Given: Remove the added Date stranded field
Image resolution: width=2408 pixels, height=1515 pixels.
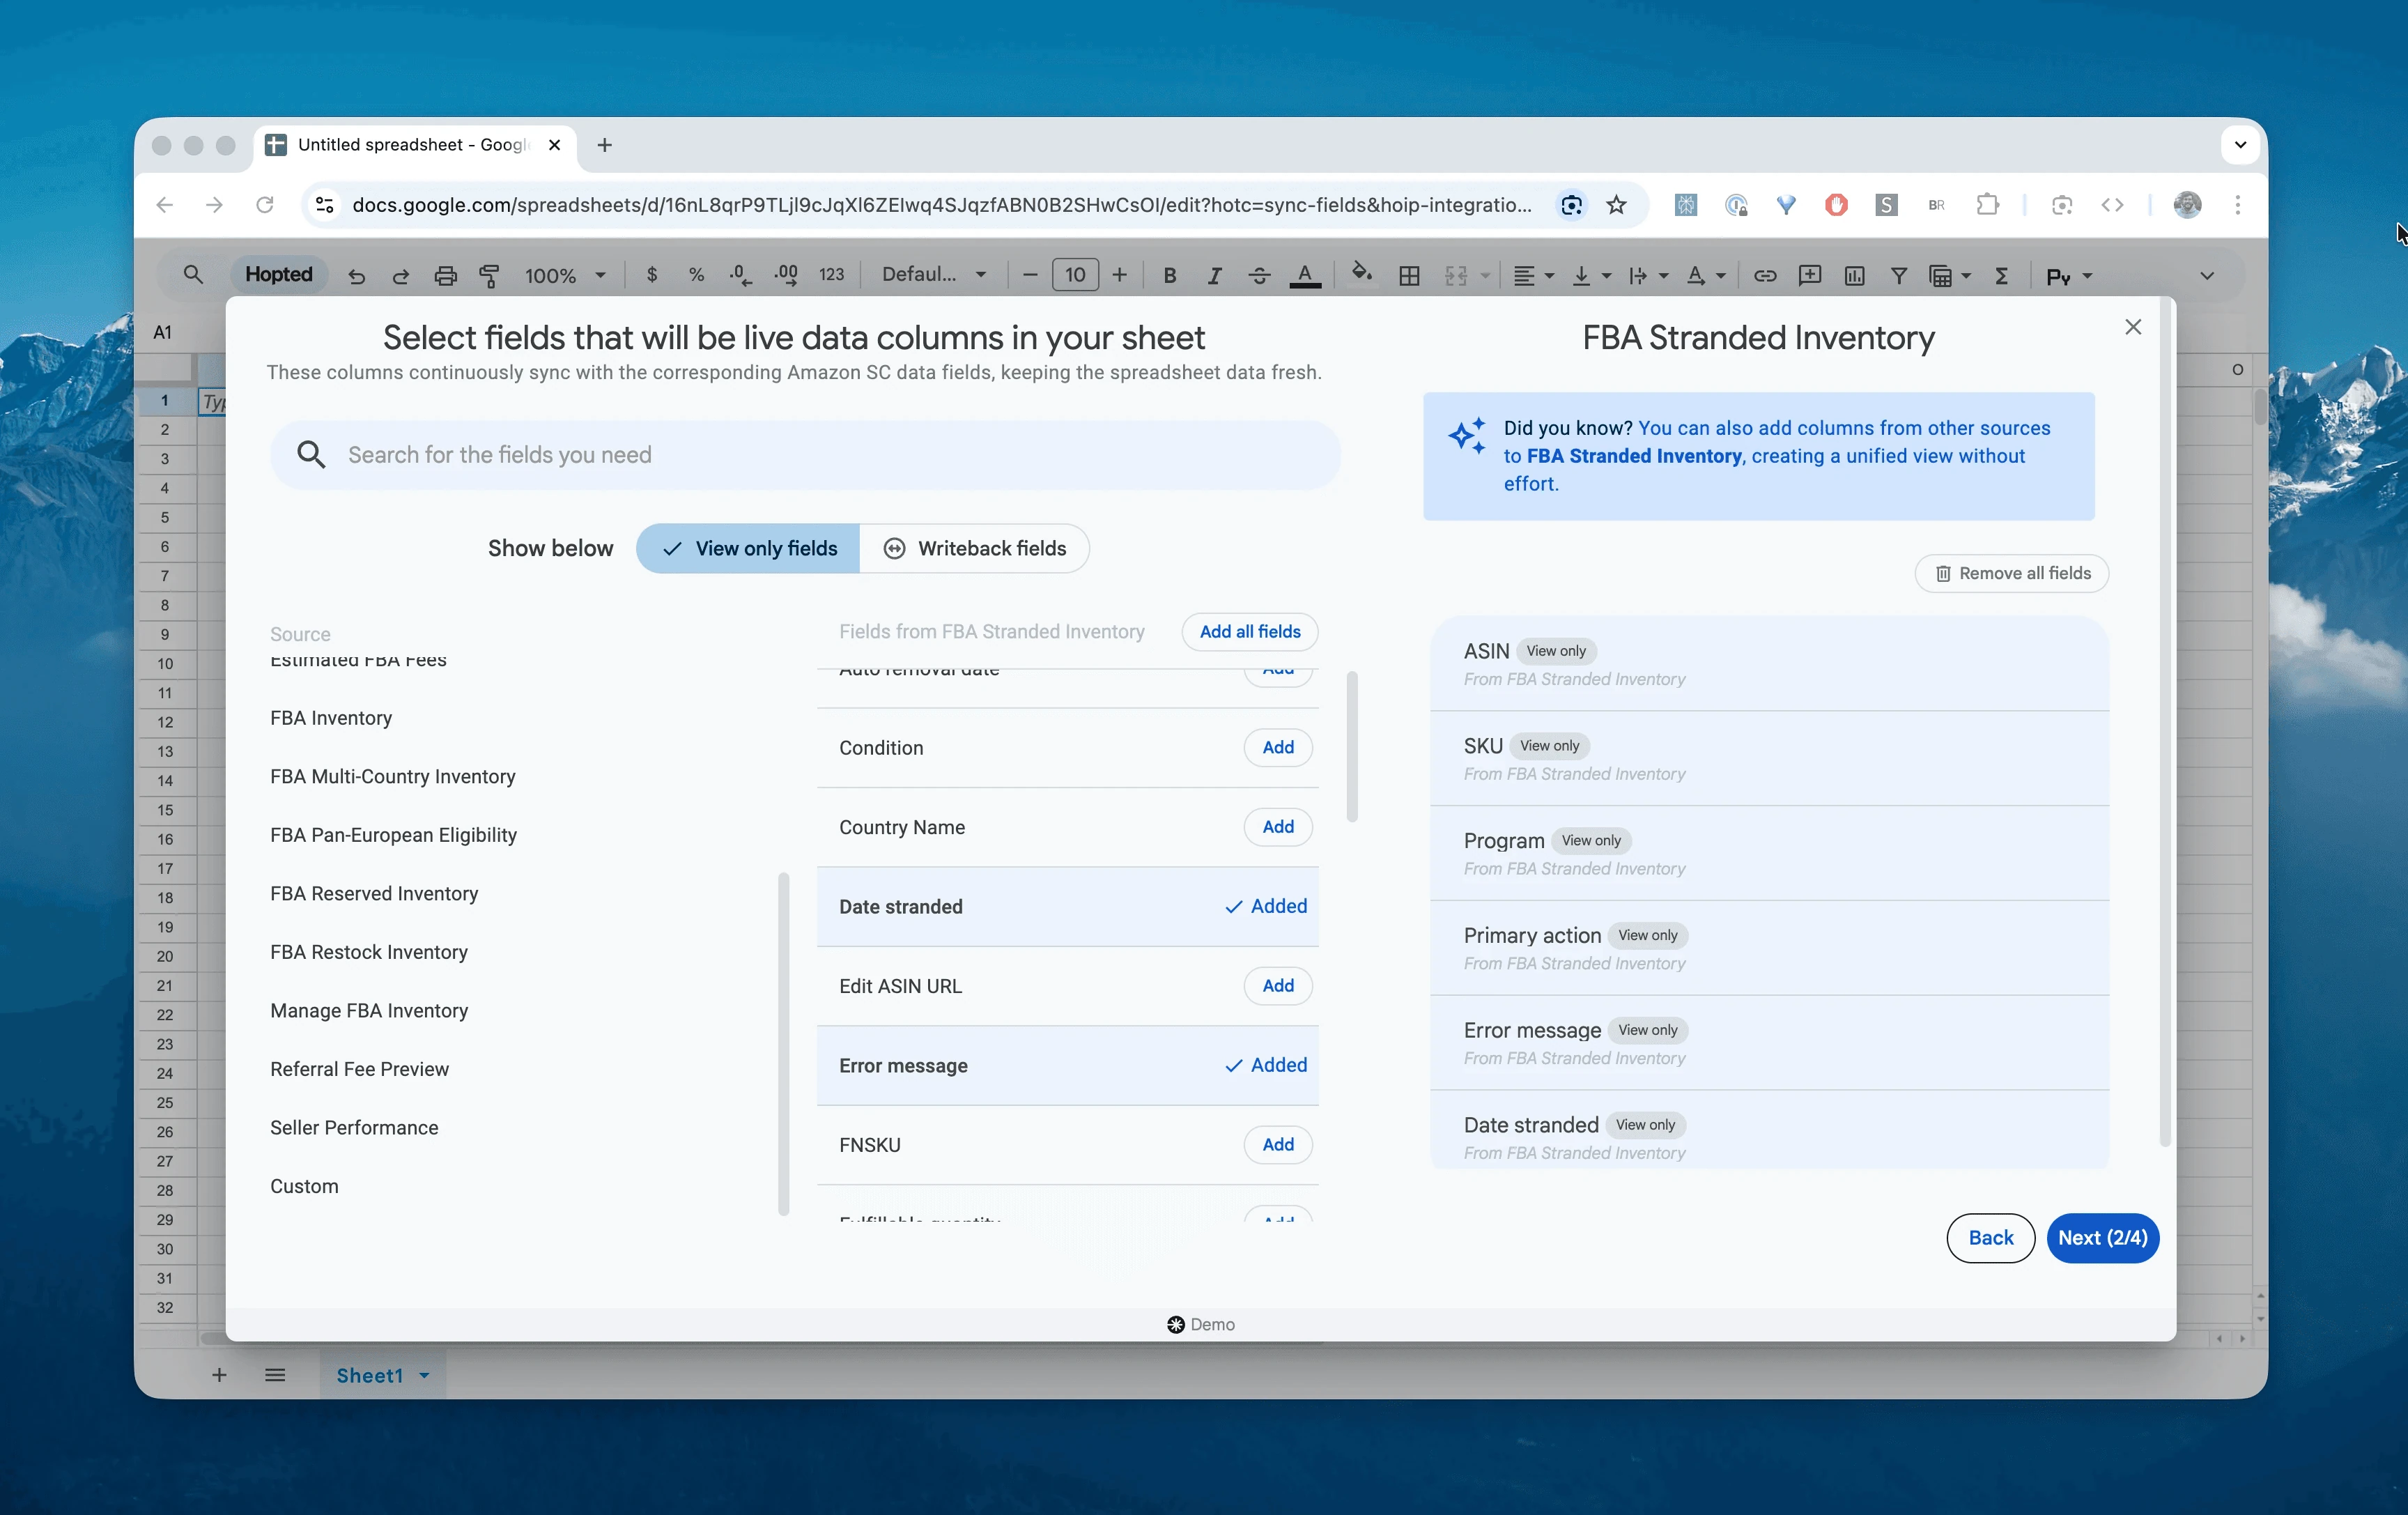Looking at the screenshot, I should [1266, 906].
